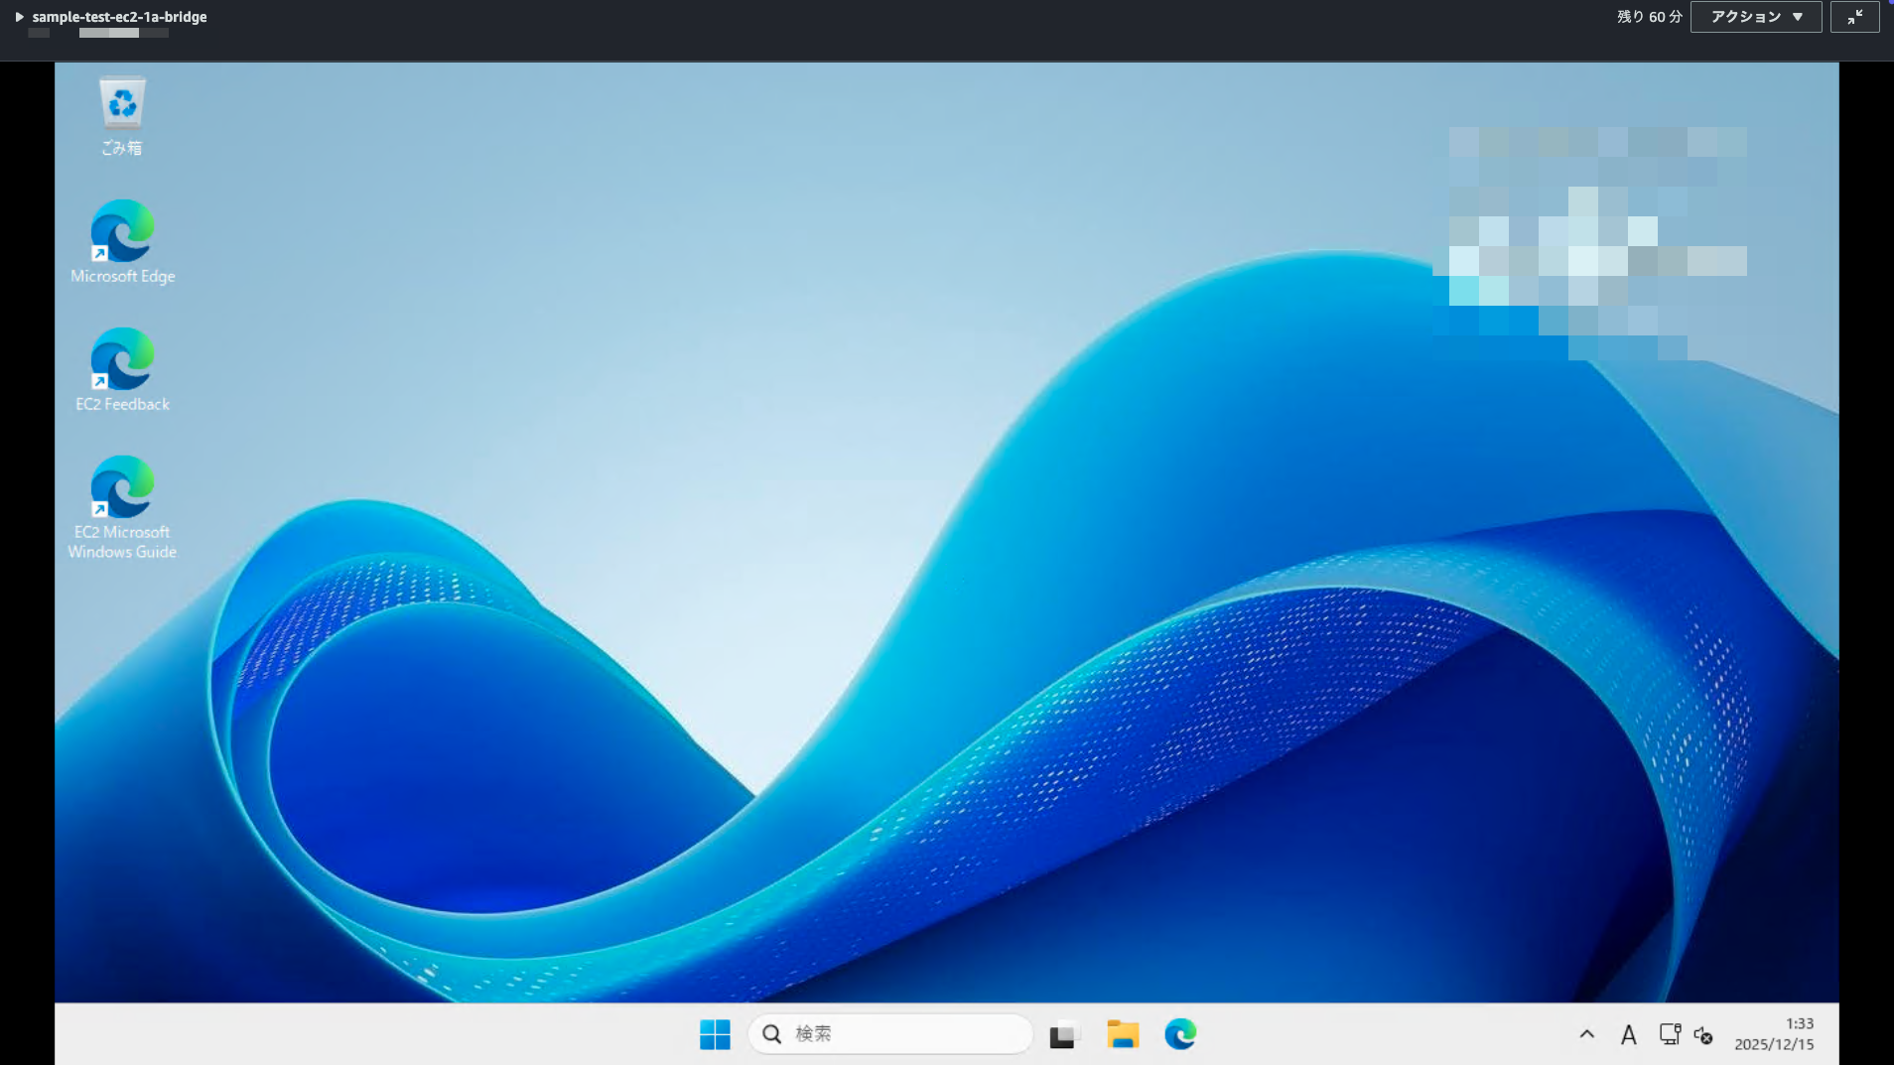
Task: Toggle the IME input mode 'A' indicator
Action: [x=1628, y=1035]
